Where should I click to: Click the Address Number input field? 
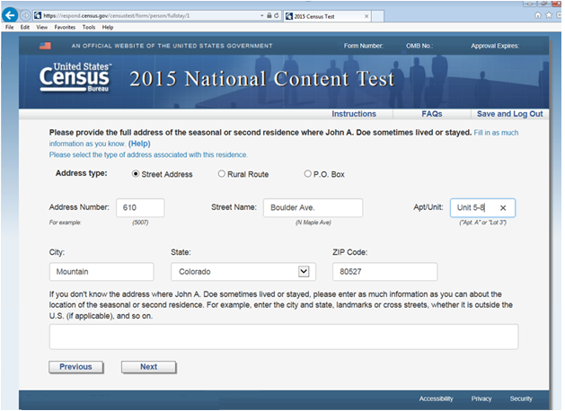pyautogui.click(x=140, y=207)
